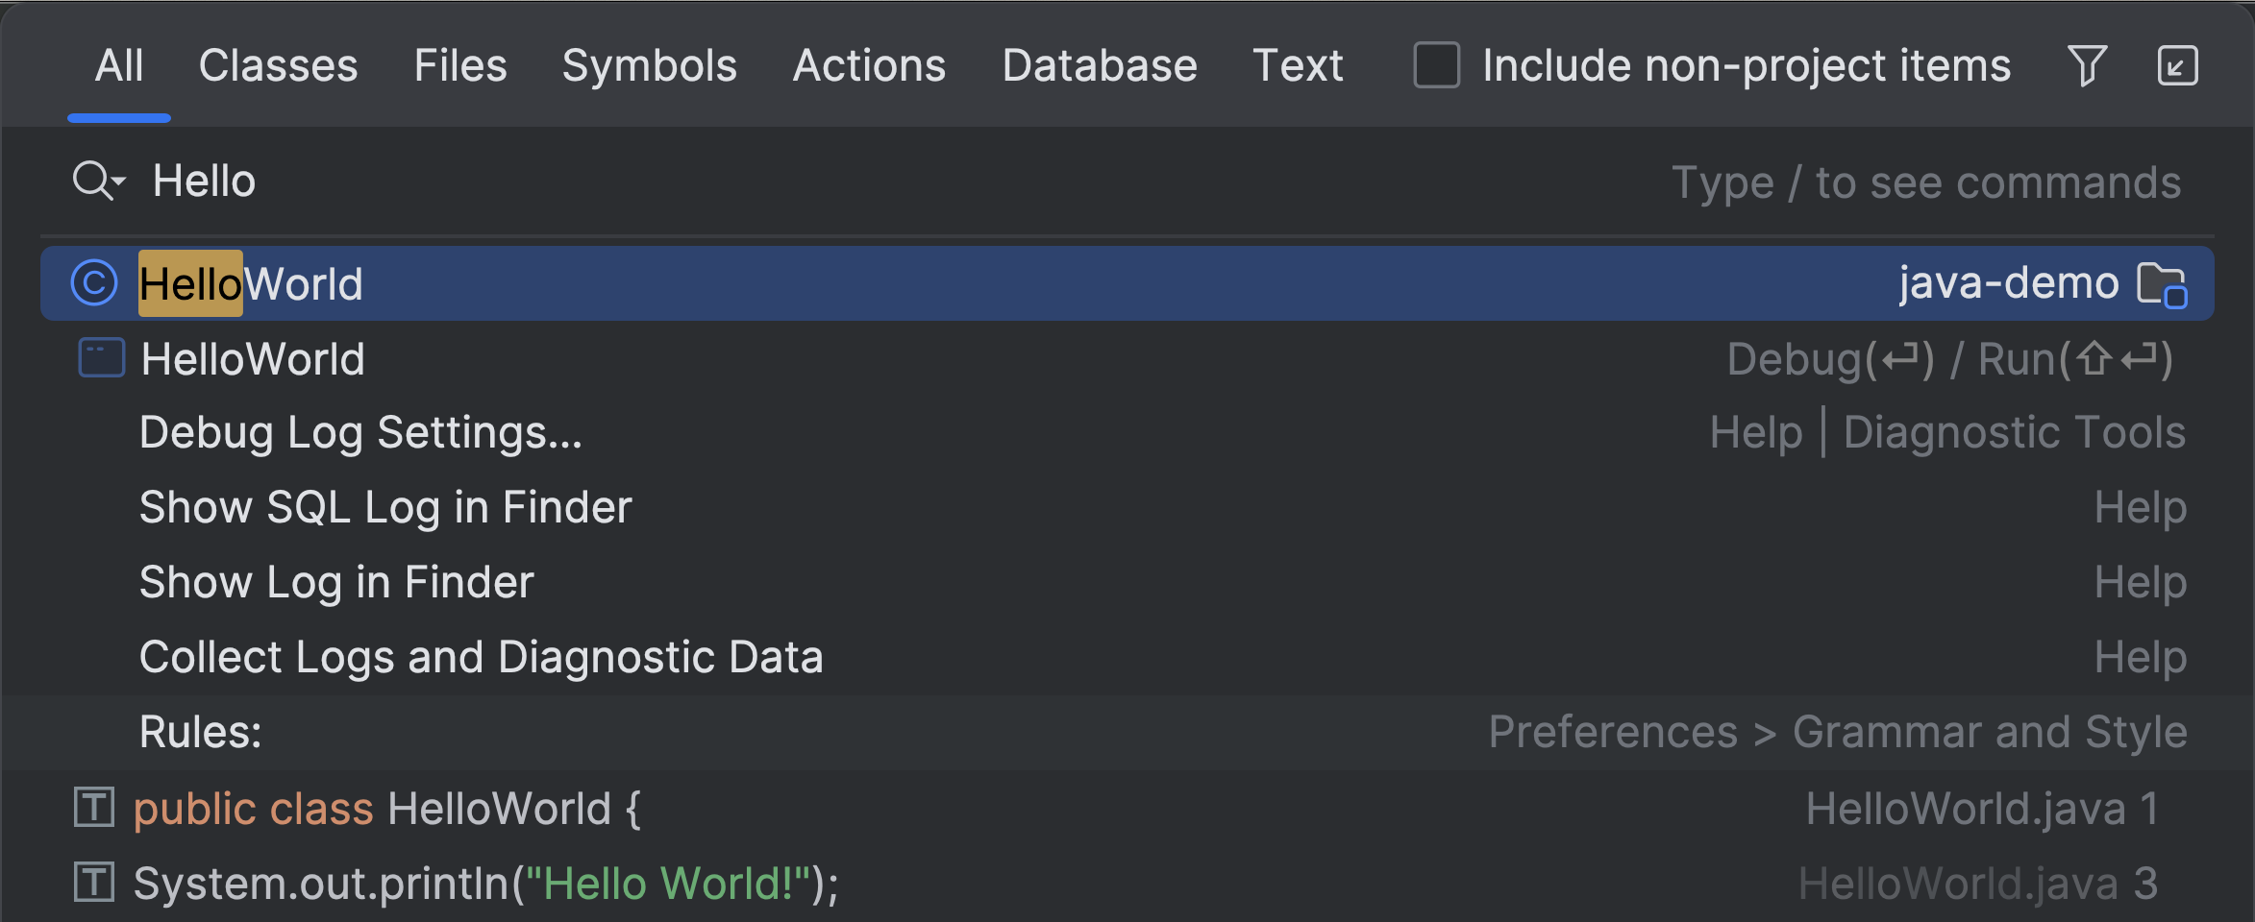Click the HelloWorld run configuration icon
Screen dimensions: 2255x922
coord(101,358)
